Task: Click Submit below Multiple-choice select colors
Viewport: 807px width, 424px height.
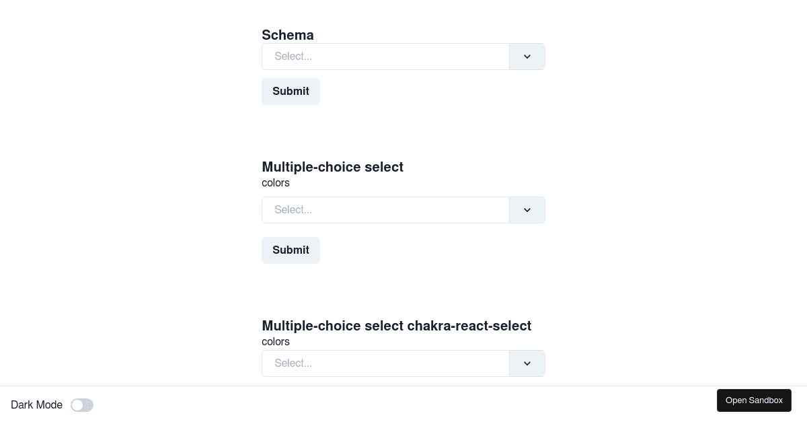Action: click(x=291, y=250)
